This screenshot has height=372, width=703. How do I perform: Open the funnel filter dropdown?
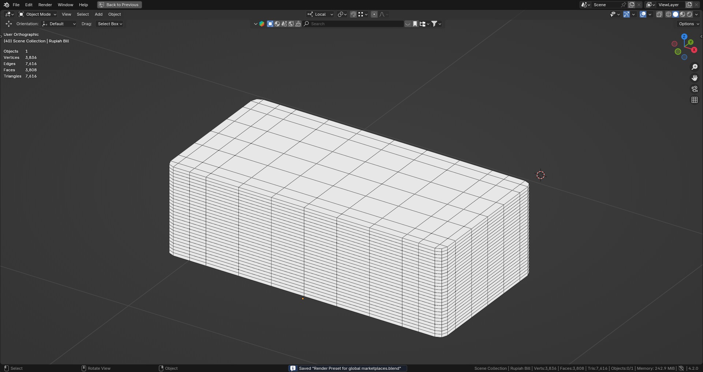click(436, 24)
